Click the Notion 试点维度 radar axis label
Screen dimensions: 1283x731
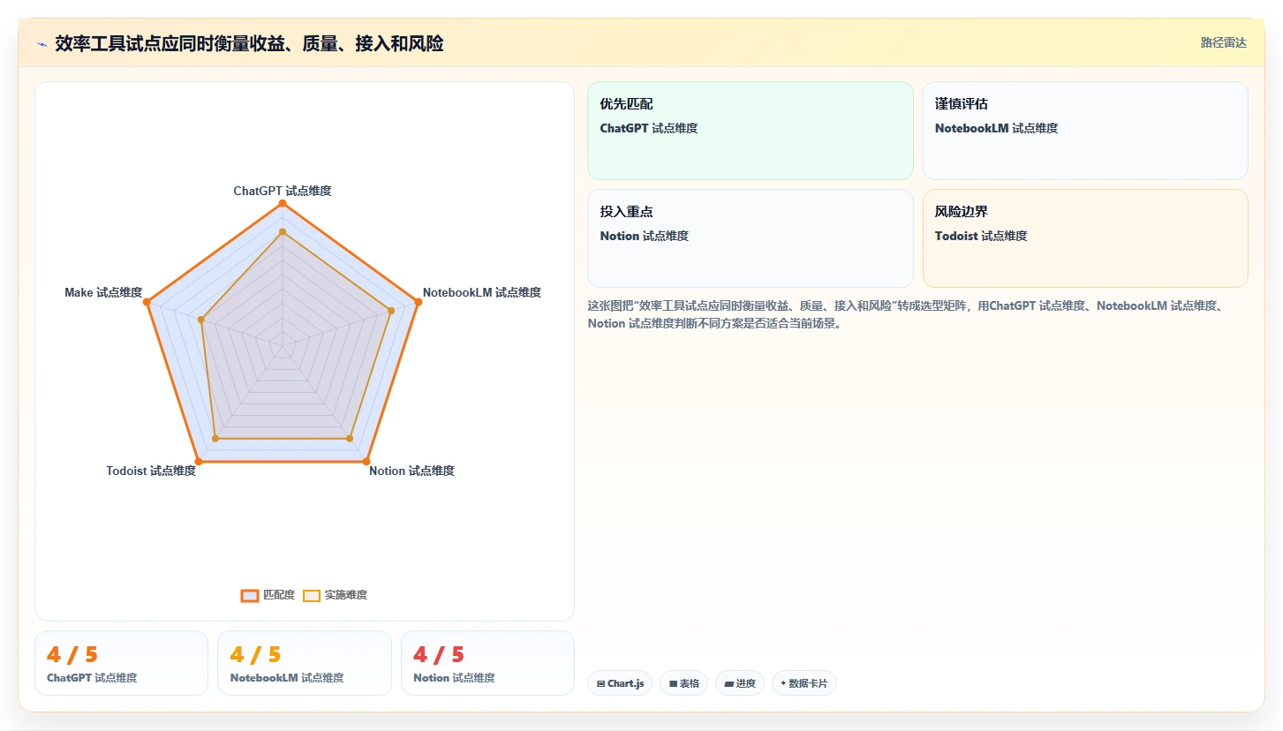(411, 471)
